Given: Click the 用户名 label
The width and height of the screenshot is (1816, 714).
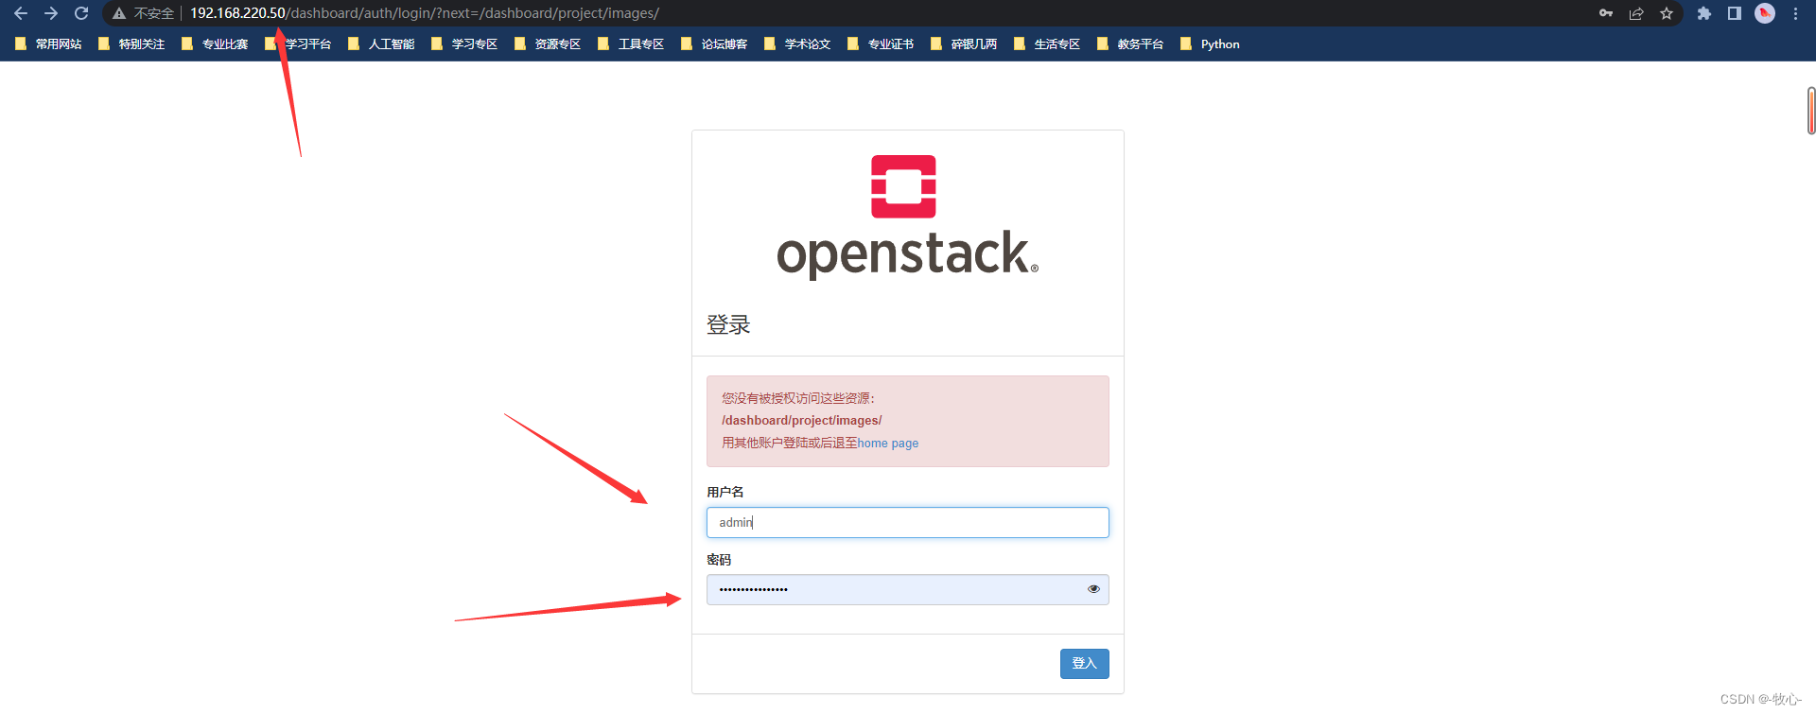Looking at the screenshot, I should coord(725,492).
